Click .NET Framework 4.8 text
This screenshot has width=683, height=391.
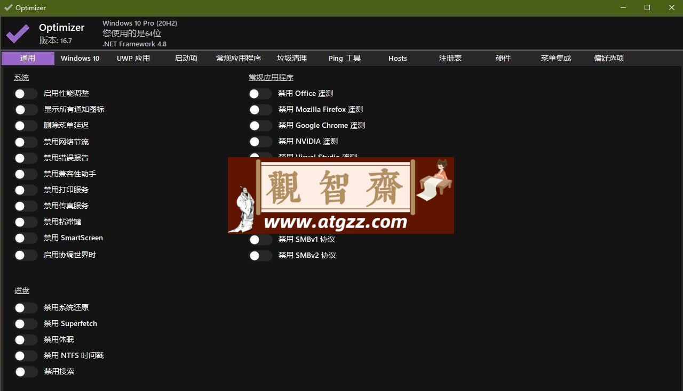coord(134,44)
